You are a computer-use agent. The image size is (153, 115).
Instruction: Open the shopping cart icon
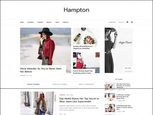tap(127, 22)
